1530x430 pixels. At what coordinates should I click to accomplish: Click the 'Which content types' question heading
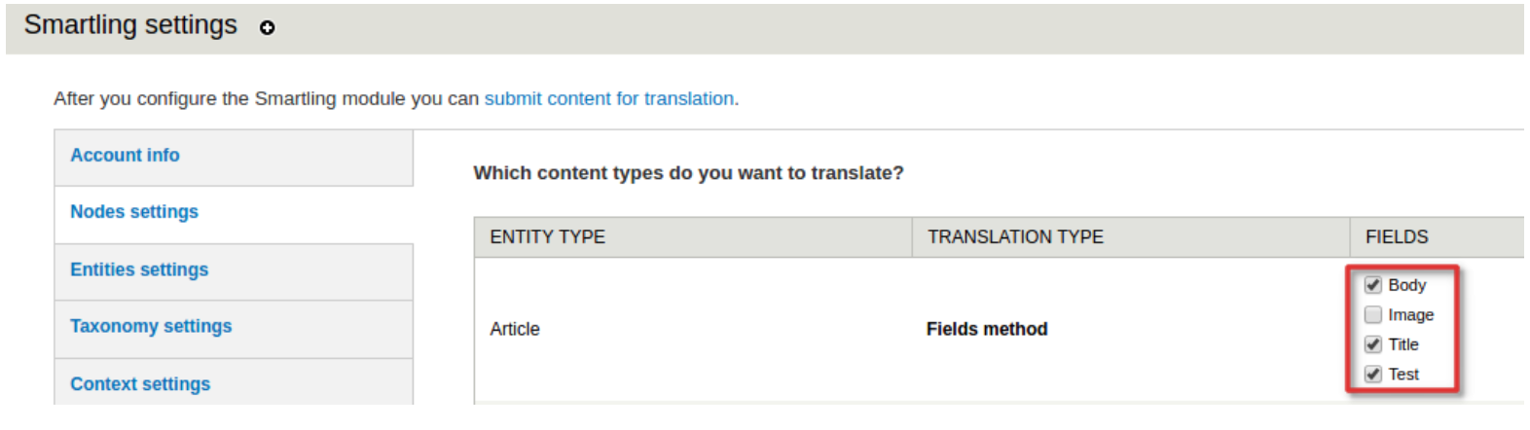(x=688, y=173)
